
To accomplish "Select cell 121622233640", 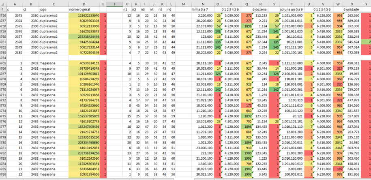I will click(84, 15).
